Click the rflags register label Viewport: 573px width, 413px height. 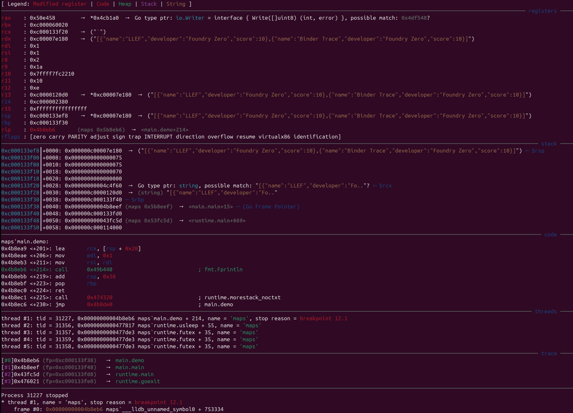pyautogui.click(x=10, y=137)
